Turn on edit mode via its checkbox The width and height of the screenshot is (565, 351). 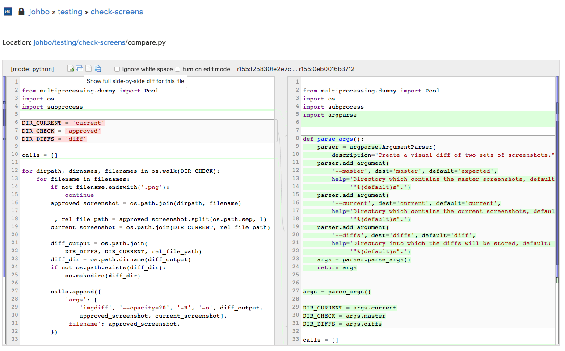[177, 69]
